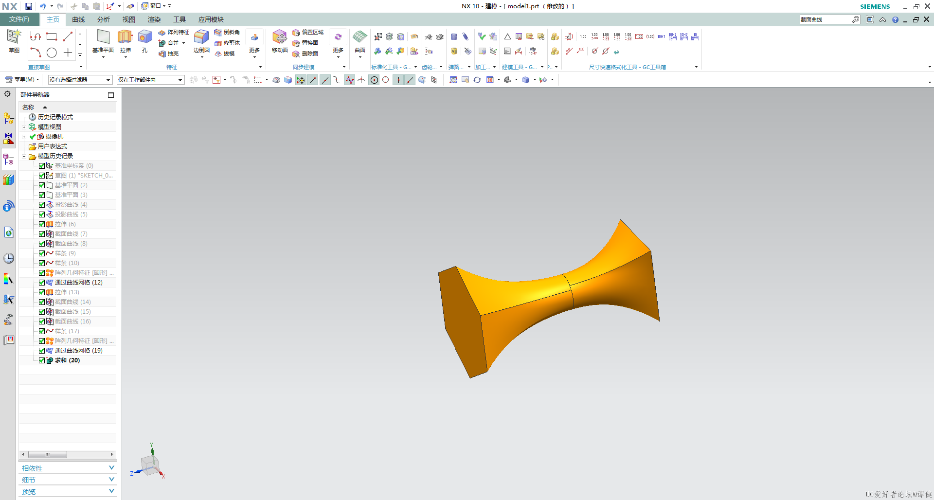Image resolution: width=934 pixels, height=500 pixels.
Task: Click the command search input field
Action: tap(826, 19)
